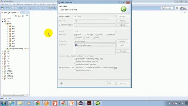Expand the ex5 package
188x106 pixels.
pos(8,36)
